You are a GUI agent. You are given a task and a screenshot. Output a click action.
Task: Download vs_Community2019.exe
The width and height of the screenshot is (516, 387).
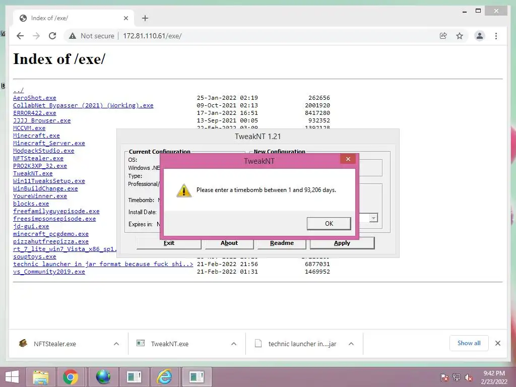coord(49,272)
